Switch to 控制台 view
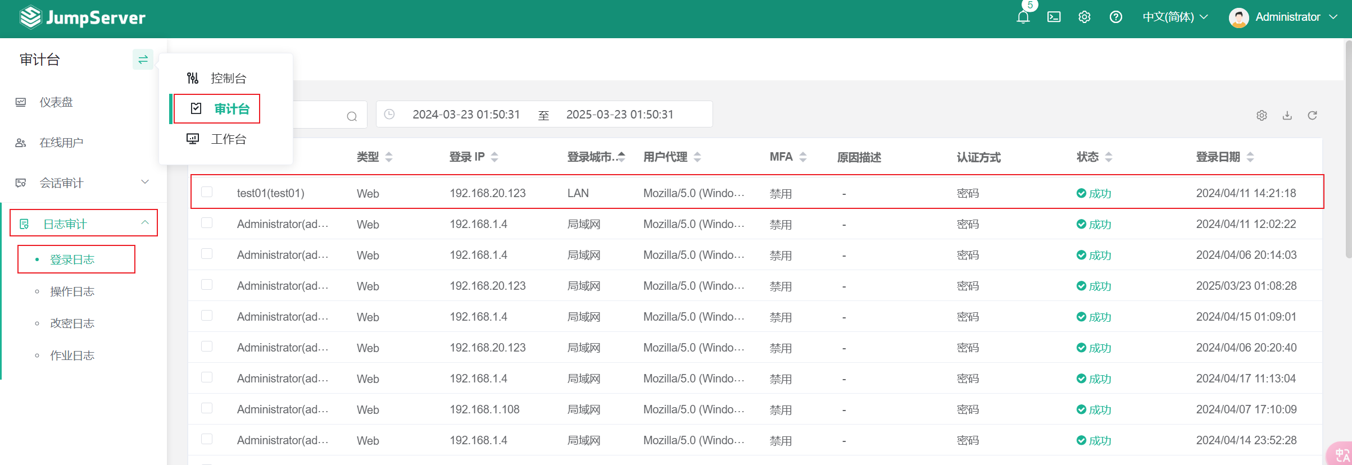Viewport: 1352px width, 465px height. tap(229, 78)
